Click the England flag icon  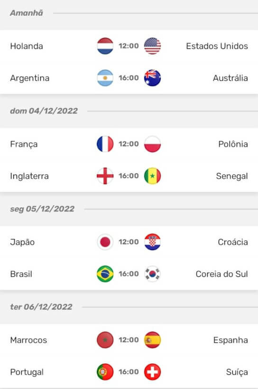105,176
